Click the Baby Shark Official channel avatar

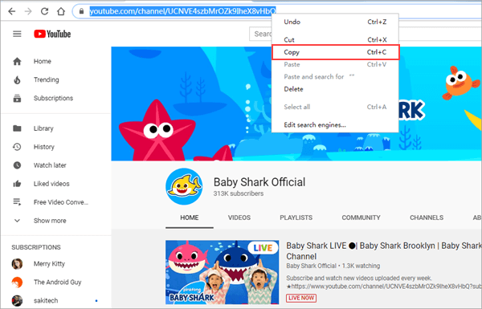(x=184, y=186)
